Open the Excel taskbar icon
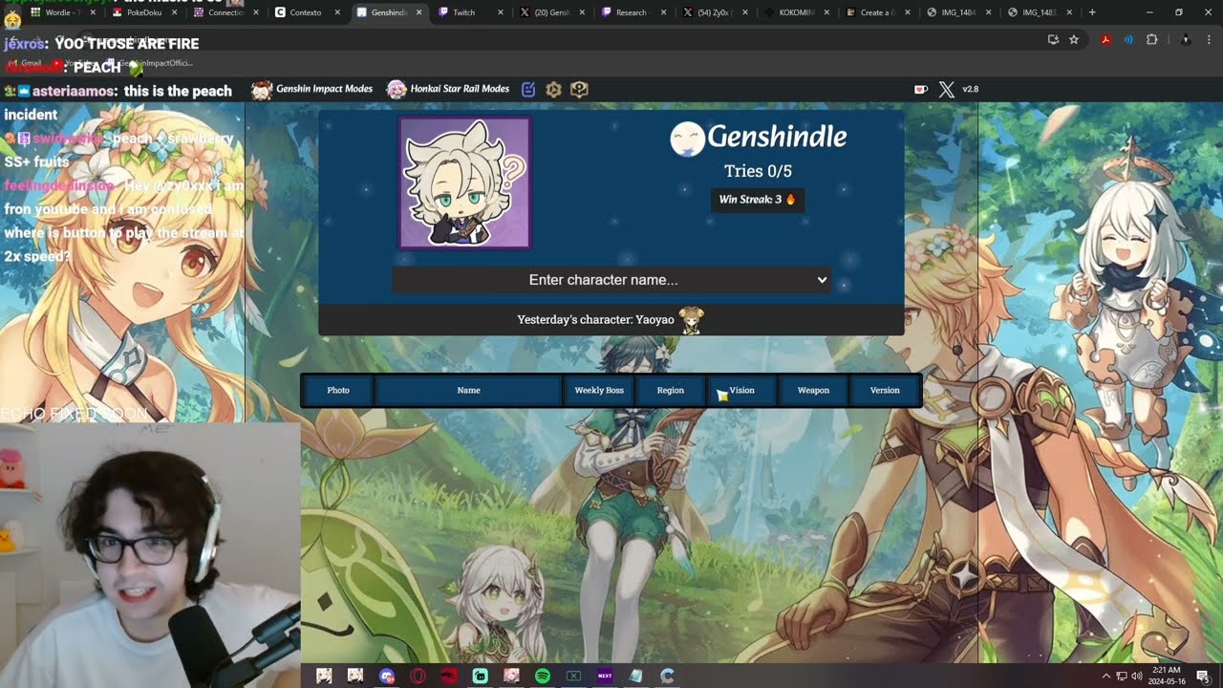Image resolution: width=1223 pixels, height=688 pixels. click(x=573, y=676)
